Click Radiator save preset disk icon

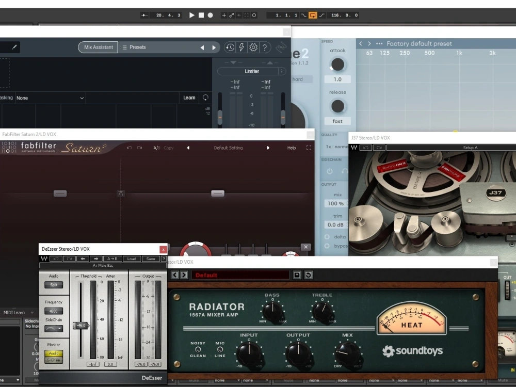pos(297,275)
